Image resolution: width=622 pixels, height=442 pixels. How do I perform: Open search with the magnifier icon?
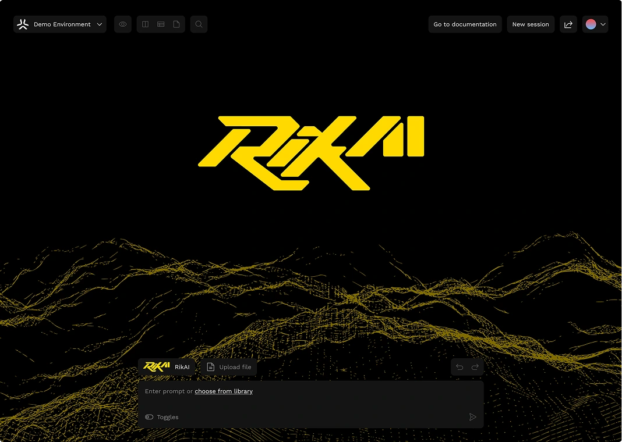pos(199,24)
